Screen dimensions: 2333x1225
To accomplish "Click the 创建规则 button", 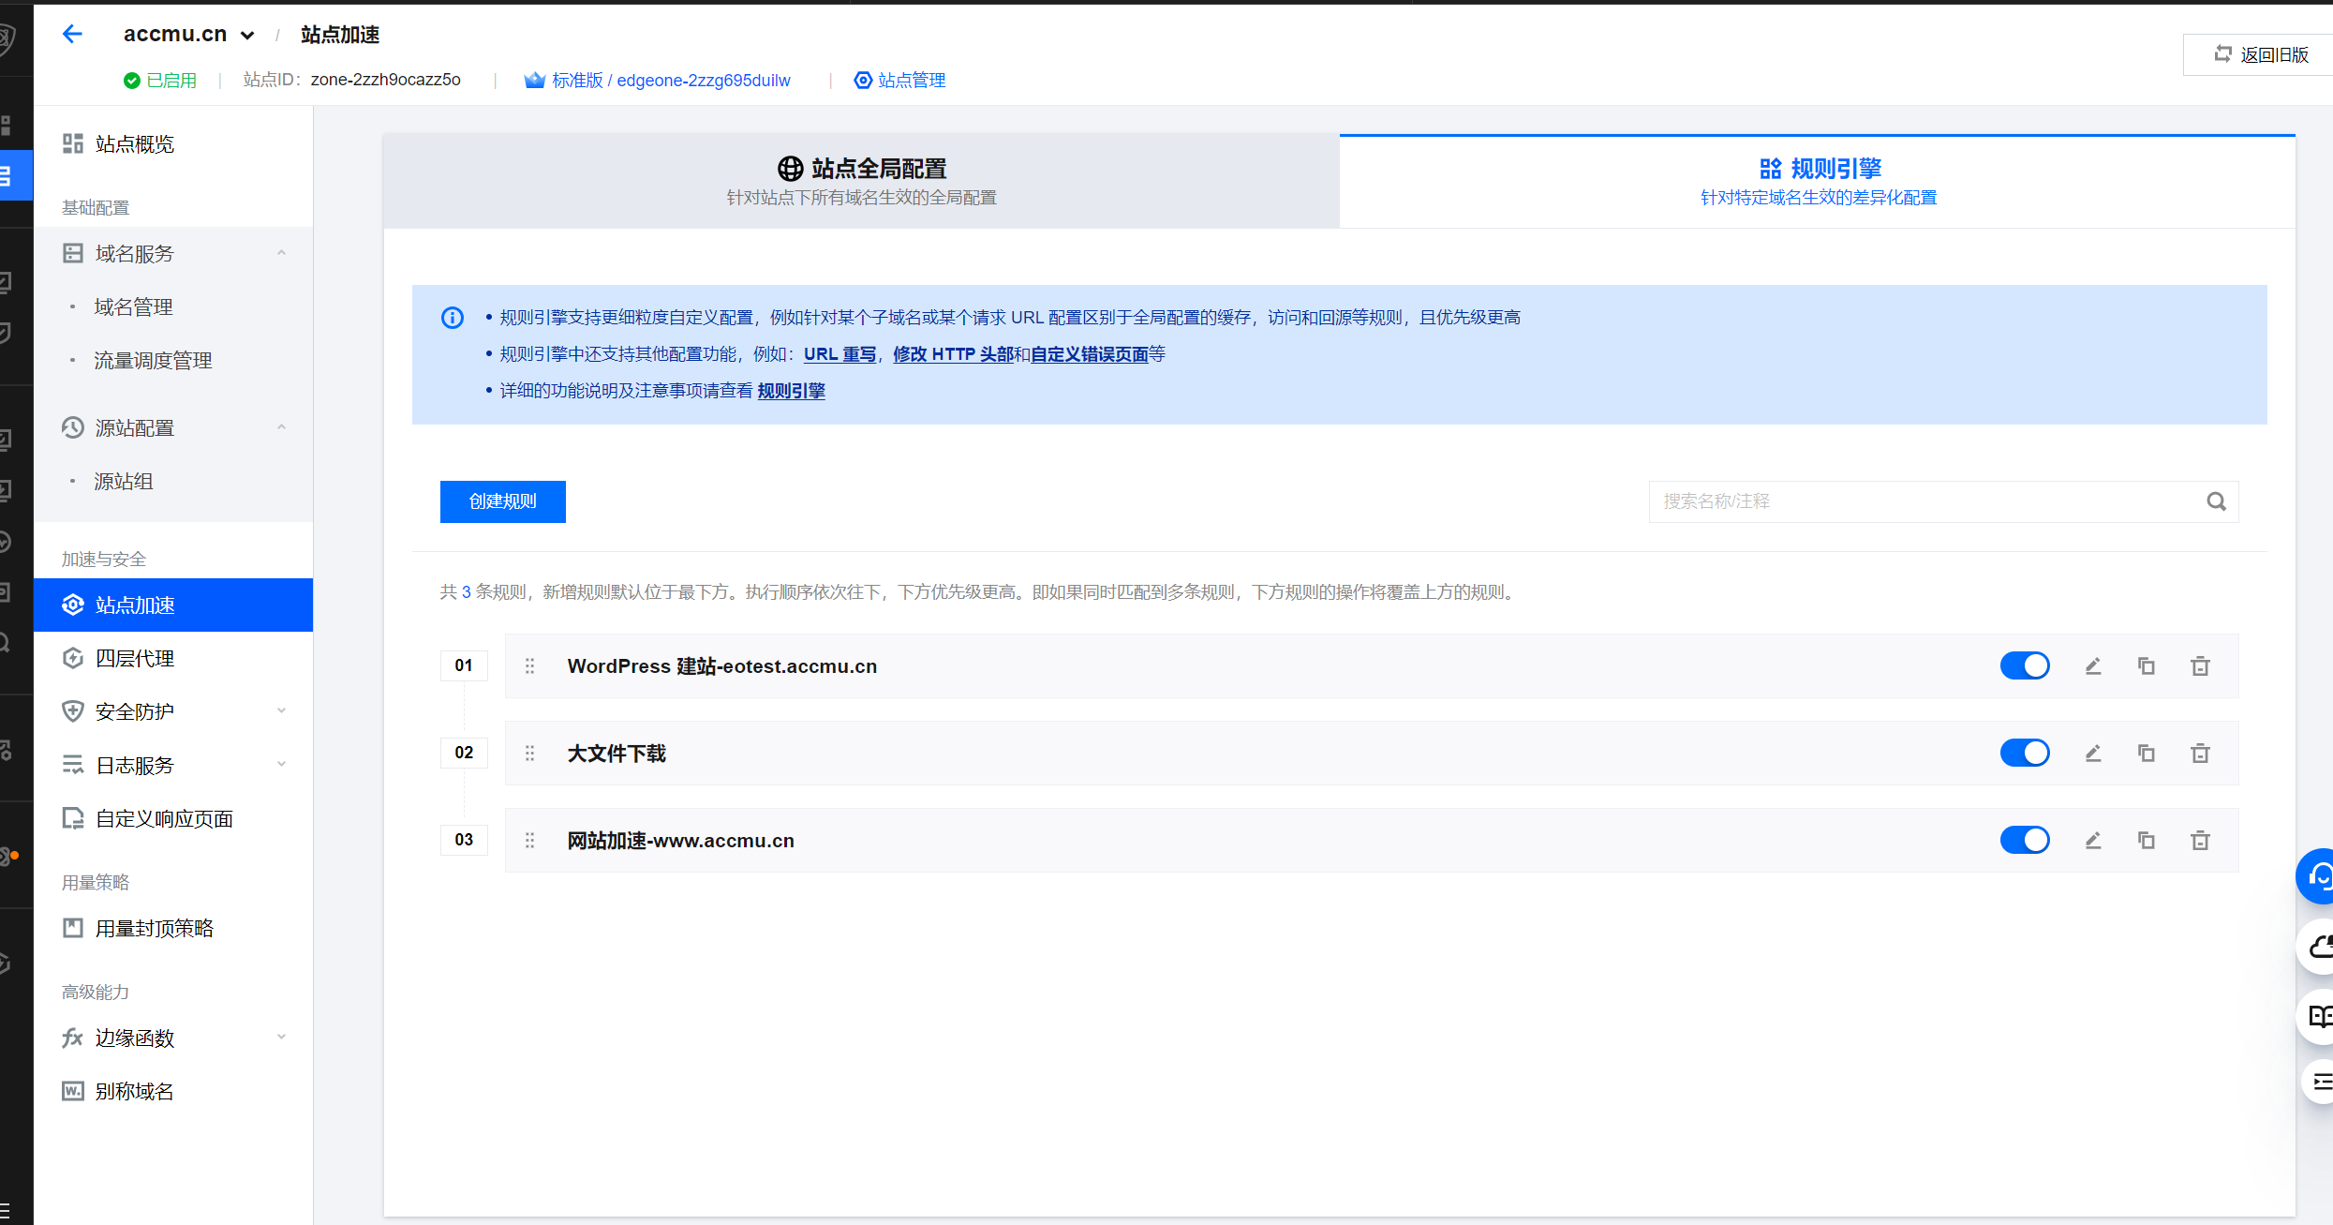I will 503,501.
